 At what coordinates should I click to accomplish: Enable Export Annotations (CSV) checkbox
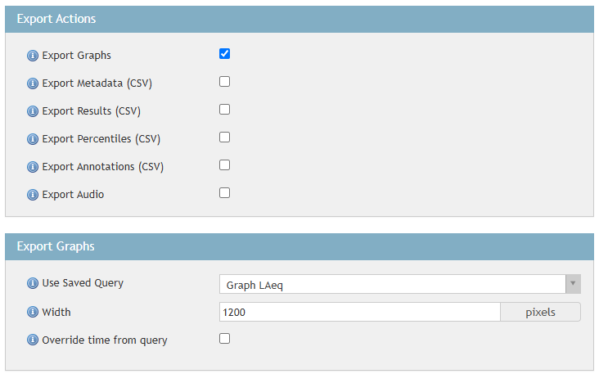click(225, 165)
